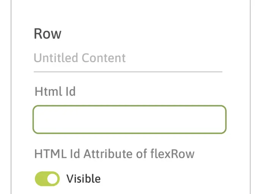This screenshot has height=194, width=262.
Task: Click the empty area right of Visible
Action: 171,179
